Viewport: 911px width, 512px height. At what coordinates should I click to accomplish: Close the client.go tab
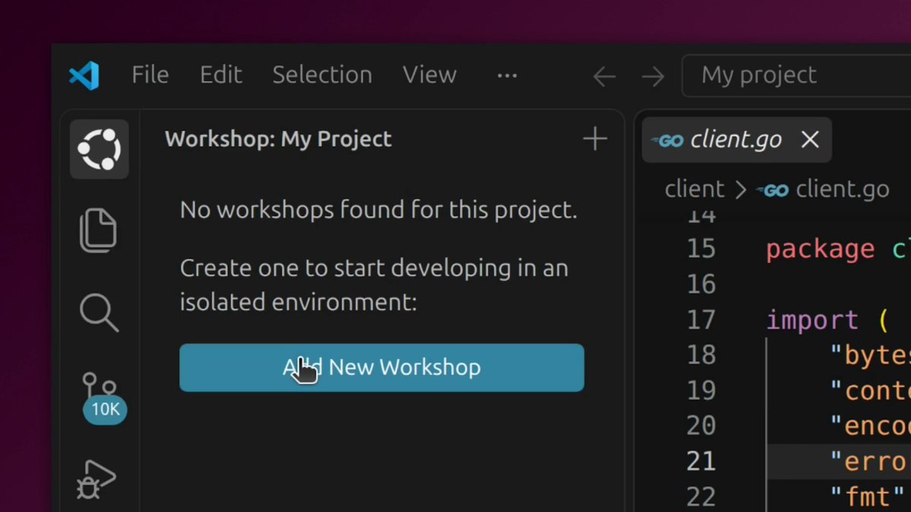(811, 140)
